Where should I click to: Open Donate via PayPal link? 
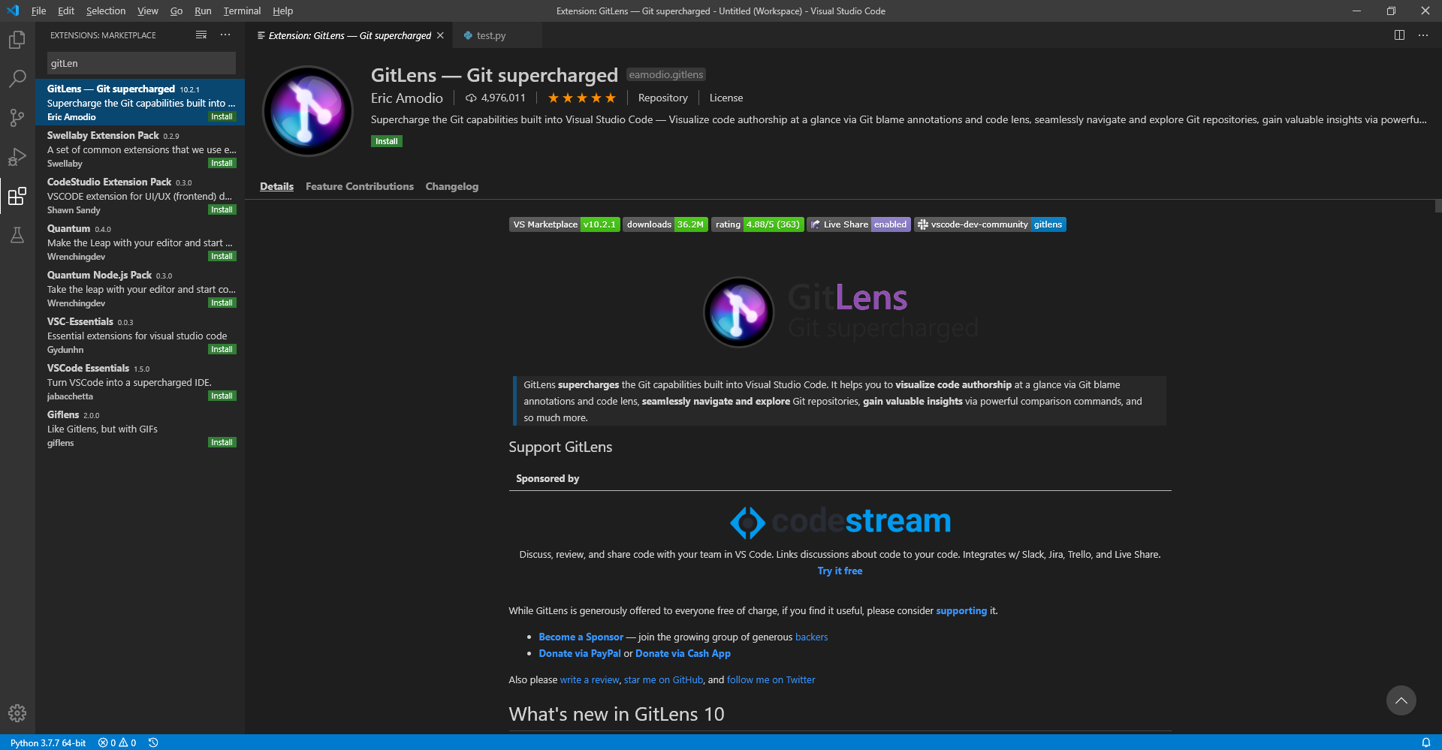coord(579,653)
